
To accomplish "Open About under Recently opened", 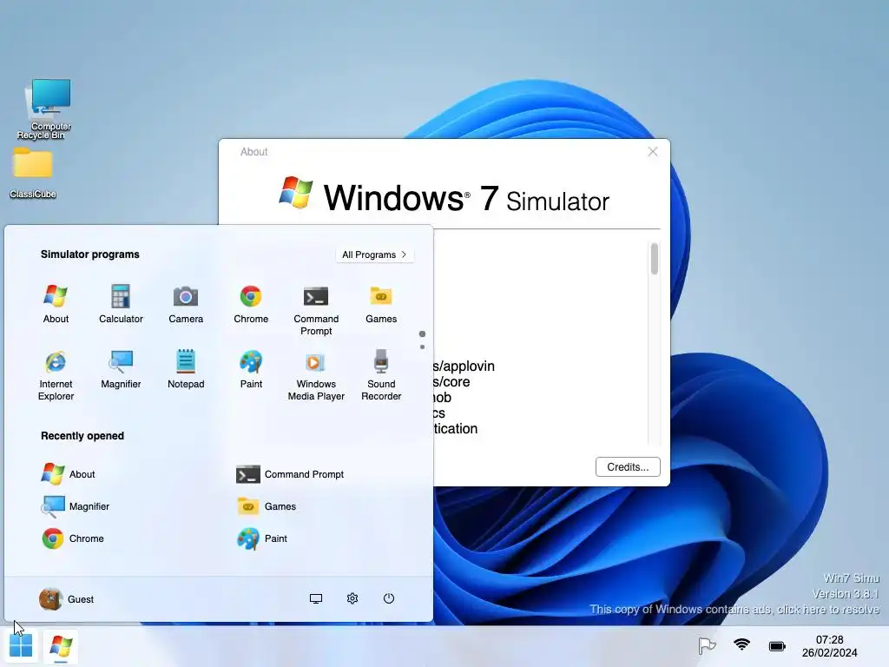I will point(68,474).
